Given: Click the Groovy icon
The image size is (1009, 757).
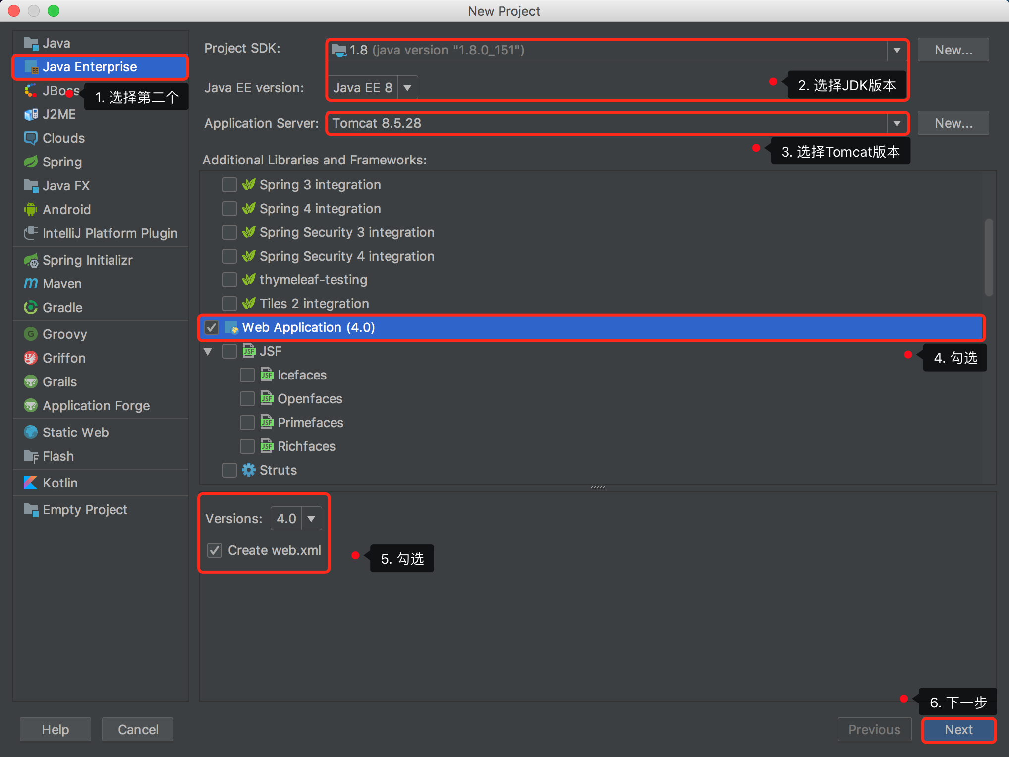Looking at the screenshot, I should [x=31, y=334].
